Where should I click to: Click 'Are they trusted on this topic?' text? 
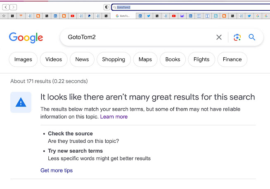pyautogui.click(x=83, y=141)
